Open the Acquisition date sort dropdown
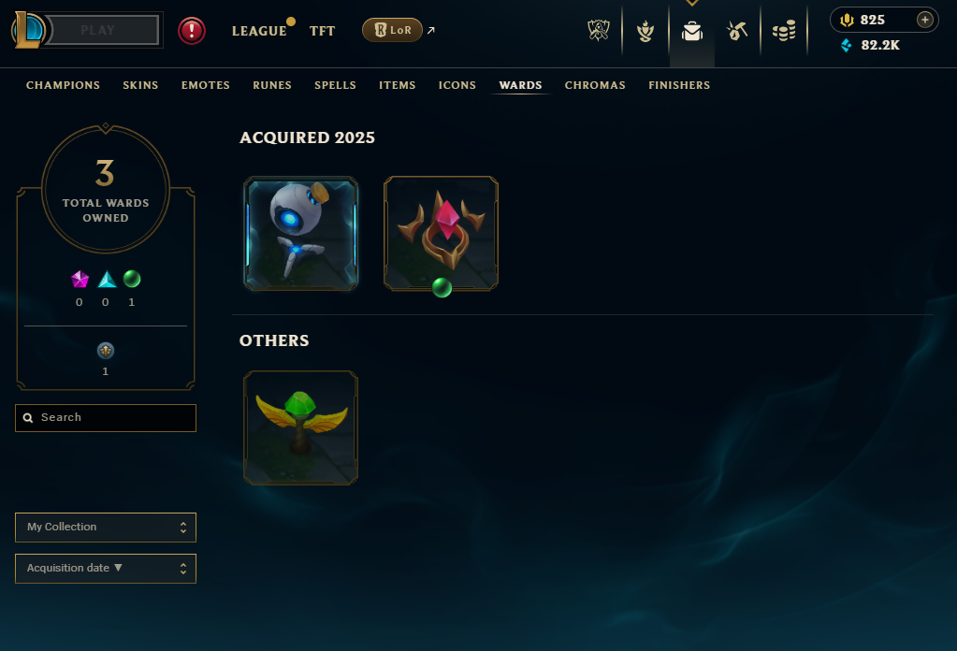 (106, 569)
